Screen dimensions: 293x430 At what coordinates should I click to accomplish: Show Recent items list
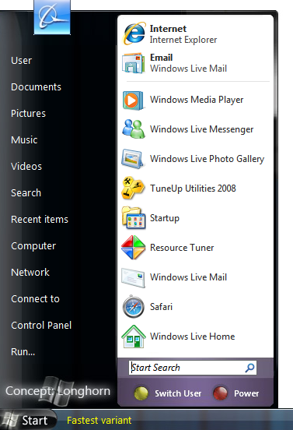[x=40, y=220]
